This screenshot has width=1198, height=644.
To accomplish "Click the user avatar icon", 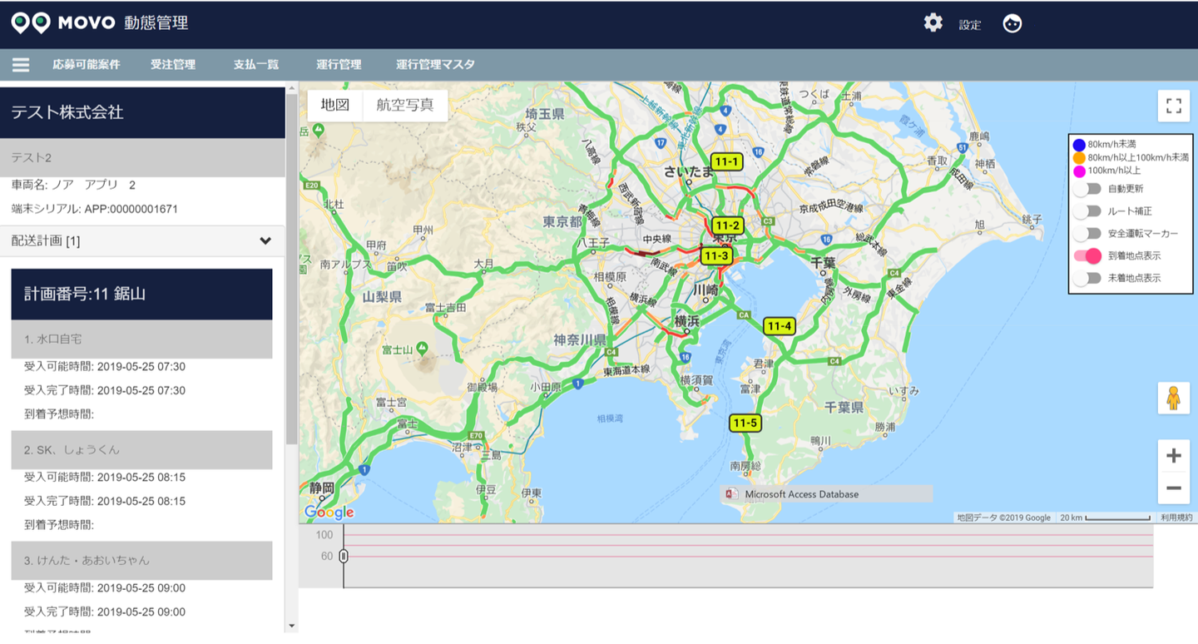I will coord(1012,23).
